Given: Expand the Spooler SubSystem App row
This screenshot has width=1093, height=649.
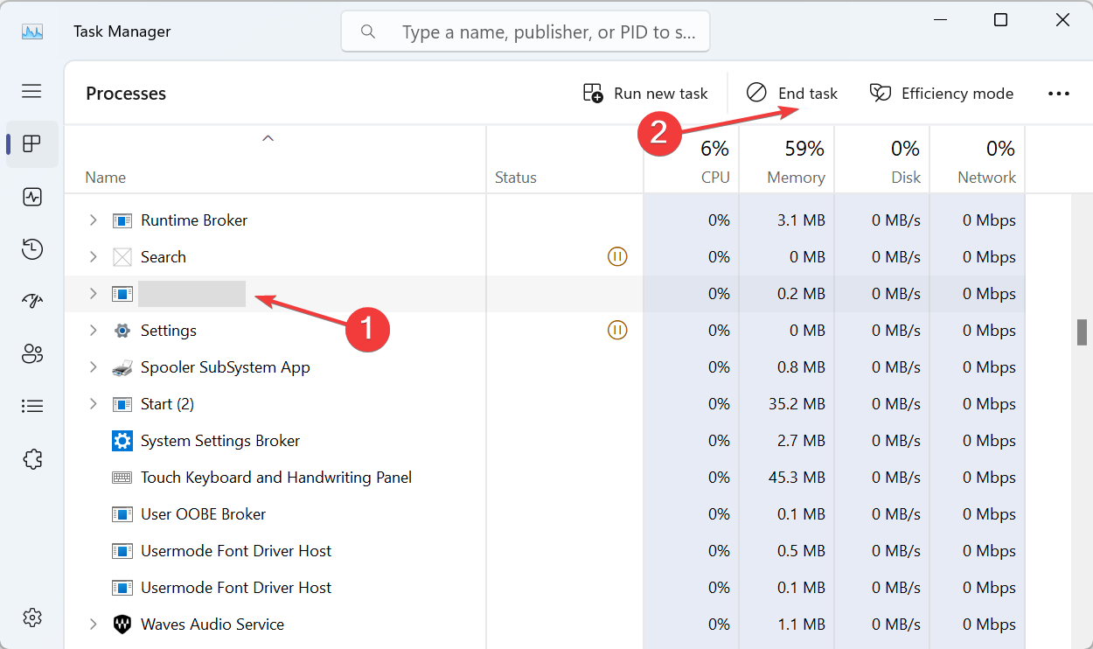Looking at the screenshot, I should tap(93, 367).
